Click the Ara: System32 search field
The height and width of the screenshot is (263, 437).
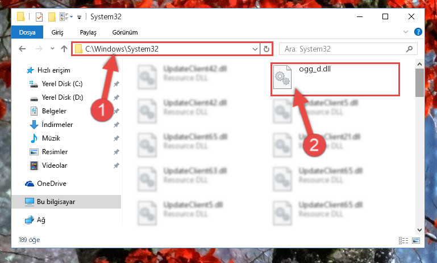(x=343, y=49)
